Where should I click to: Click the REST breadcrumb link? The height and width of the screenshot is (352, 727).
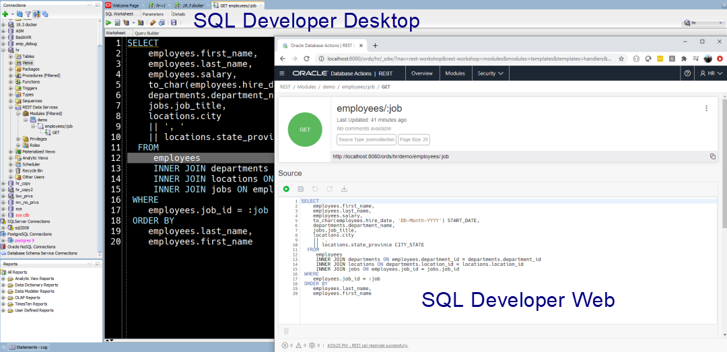[x=285, y=87]
